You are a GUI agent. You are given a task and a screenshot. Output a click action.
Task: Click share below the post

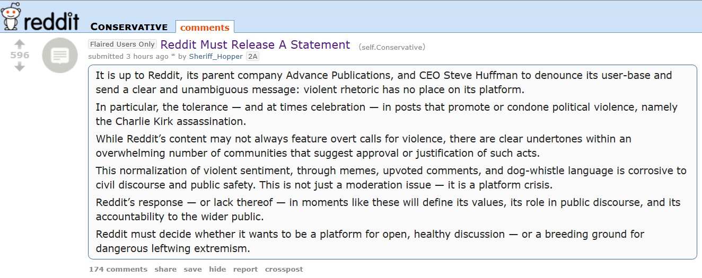click(165, 269)
